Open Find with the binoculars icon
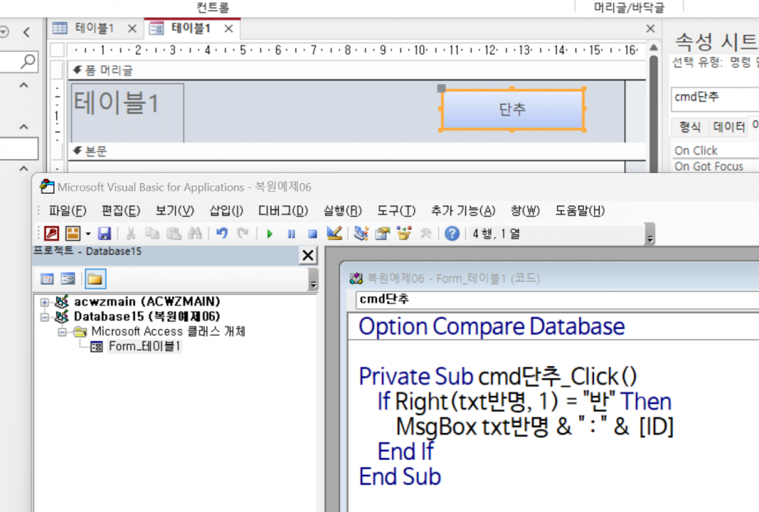The height and width of the screenshot is (512, 759). tap(195, 234)
